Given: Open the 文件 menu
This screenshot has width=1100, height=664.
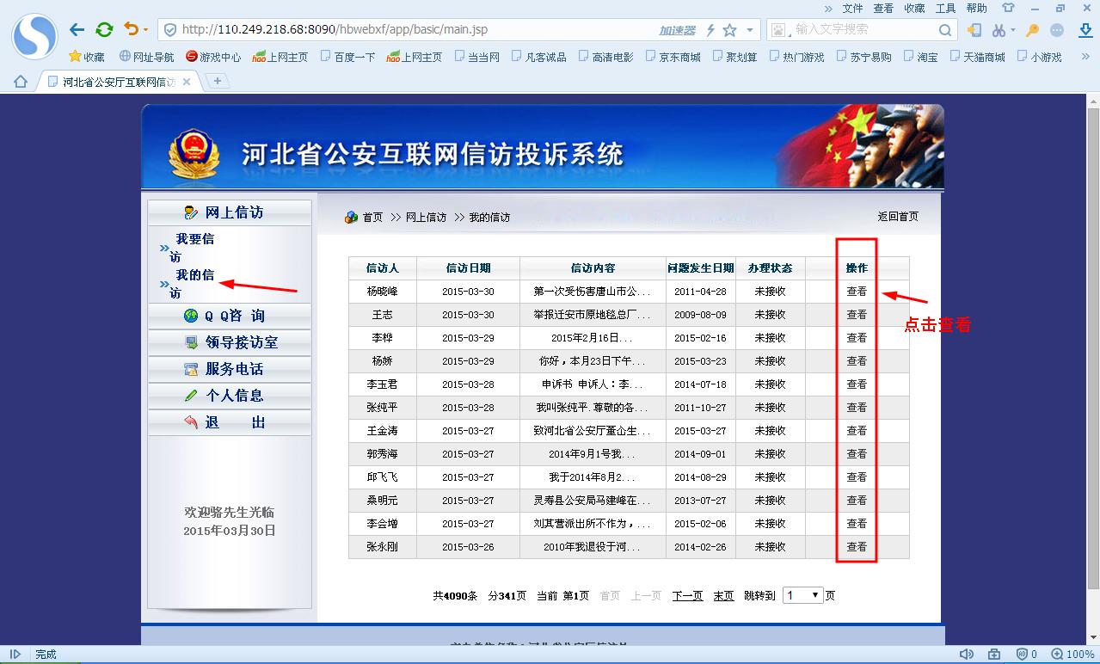Looking at the screenshot, I should tap(852, 8).
